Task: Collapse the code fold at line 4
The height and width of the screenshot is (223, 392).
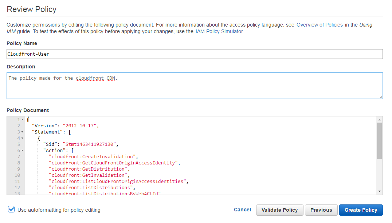Action: pyautogui.click(x=23, y=138)
